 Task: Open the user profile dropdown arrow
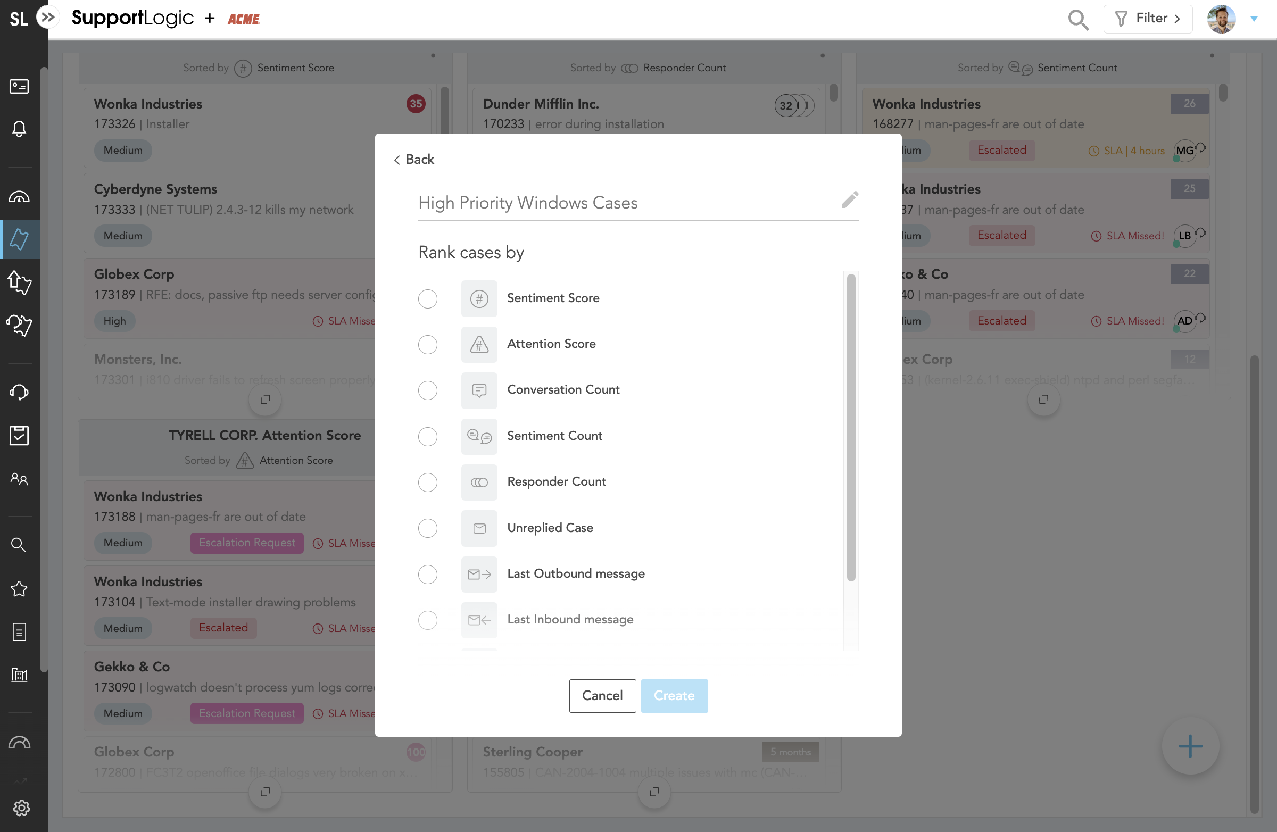(x=1254, y=19)
